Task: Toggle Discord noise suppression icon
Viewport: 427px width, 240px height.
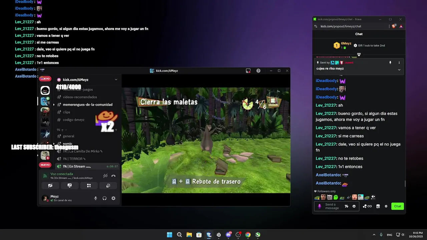Action: coord(105,176)
